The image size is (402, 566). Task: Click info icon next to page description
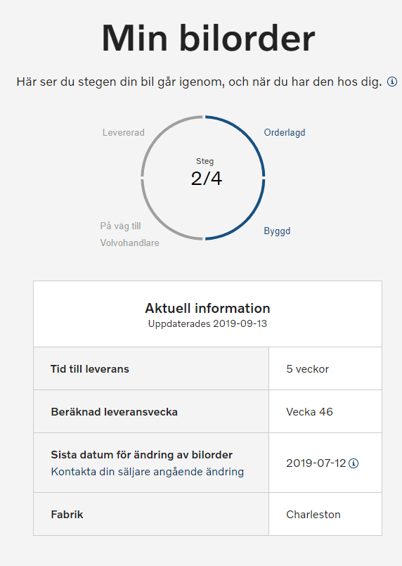click(x=392, y=82)
